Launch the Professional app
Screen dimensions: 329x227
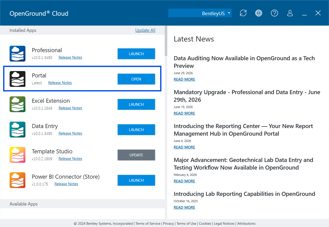(136, 54)
